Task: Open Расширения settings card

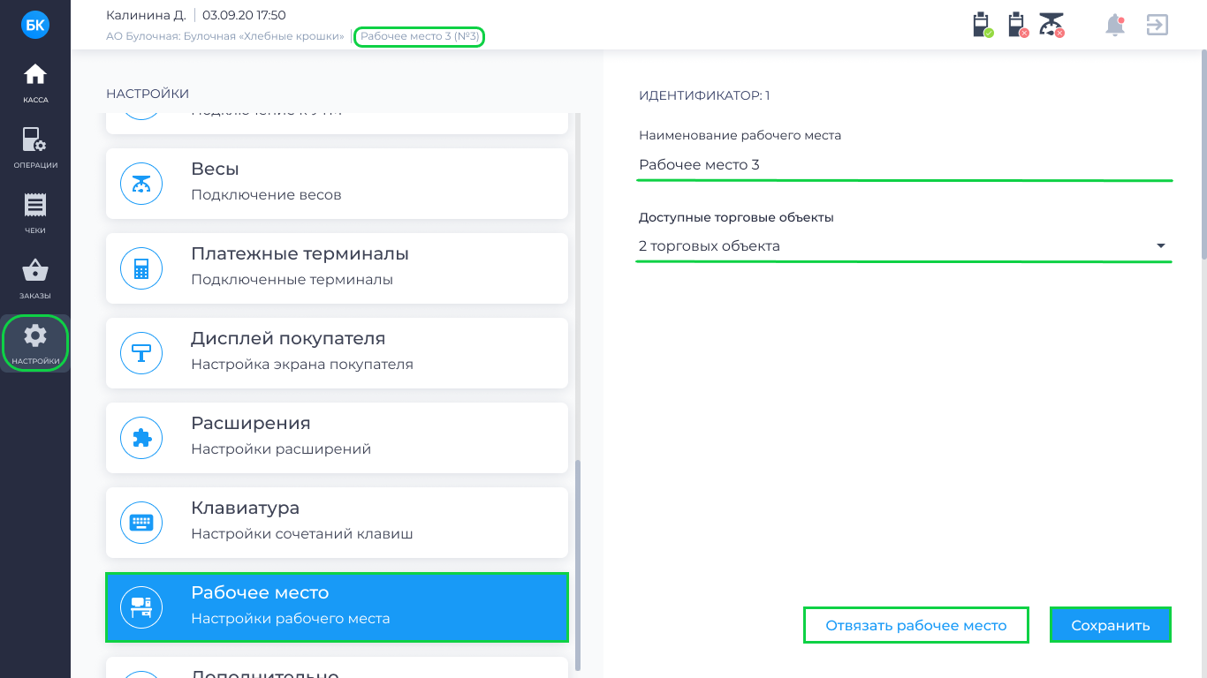Action: (x=337, y=438)
